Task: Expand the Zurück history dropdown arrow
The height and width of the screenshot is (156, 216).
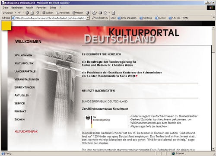Action: tap(16, 13)
